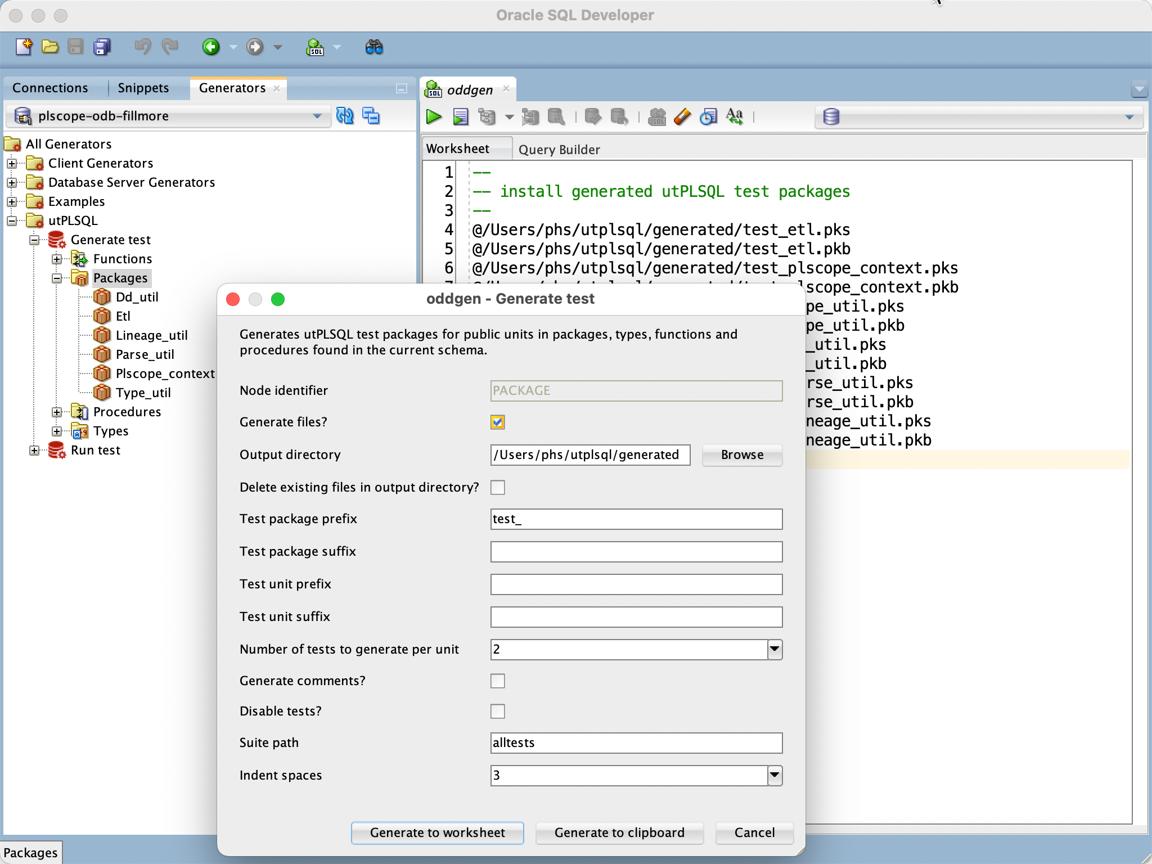This screenshot has width=1152, height=864.
Task: Check the Disable tests option
Action: pyautogui.click(x=497, y=711)
